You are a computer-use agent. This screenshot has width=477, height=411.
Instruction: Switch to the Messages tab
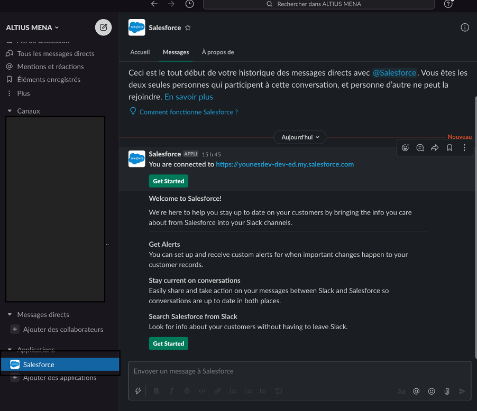coord(176,52)
